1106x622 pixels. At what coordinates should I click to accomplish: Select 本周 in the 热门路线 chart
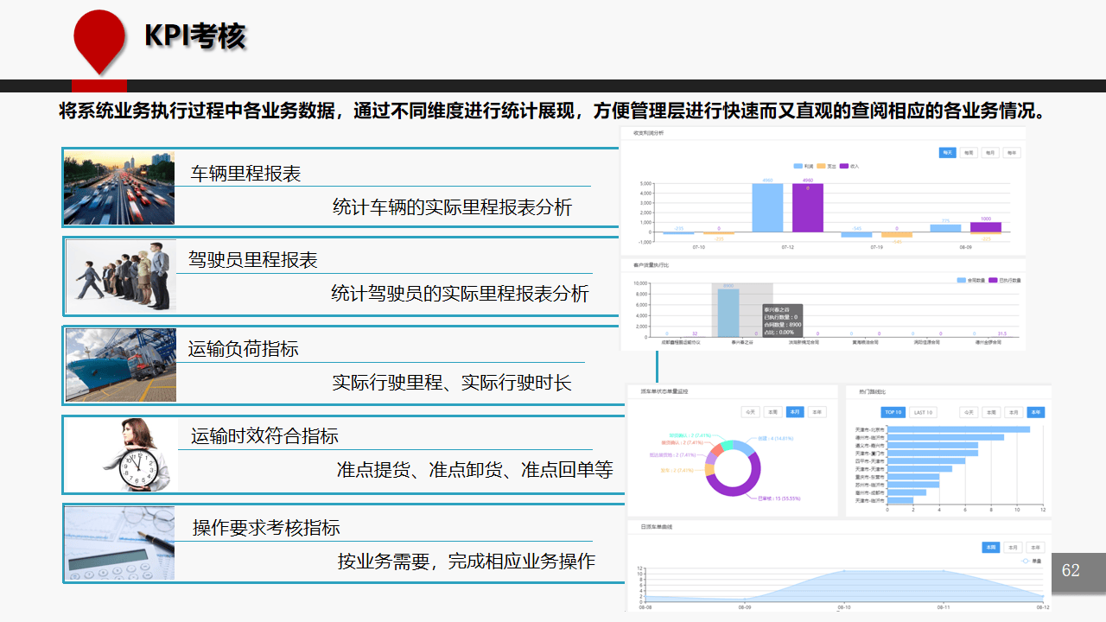[991, 412]
